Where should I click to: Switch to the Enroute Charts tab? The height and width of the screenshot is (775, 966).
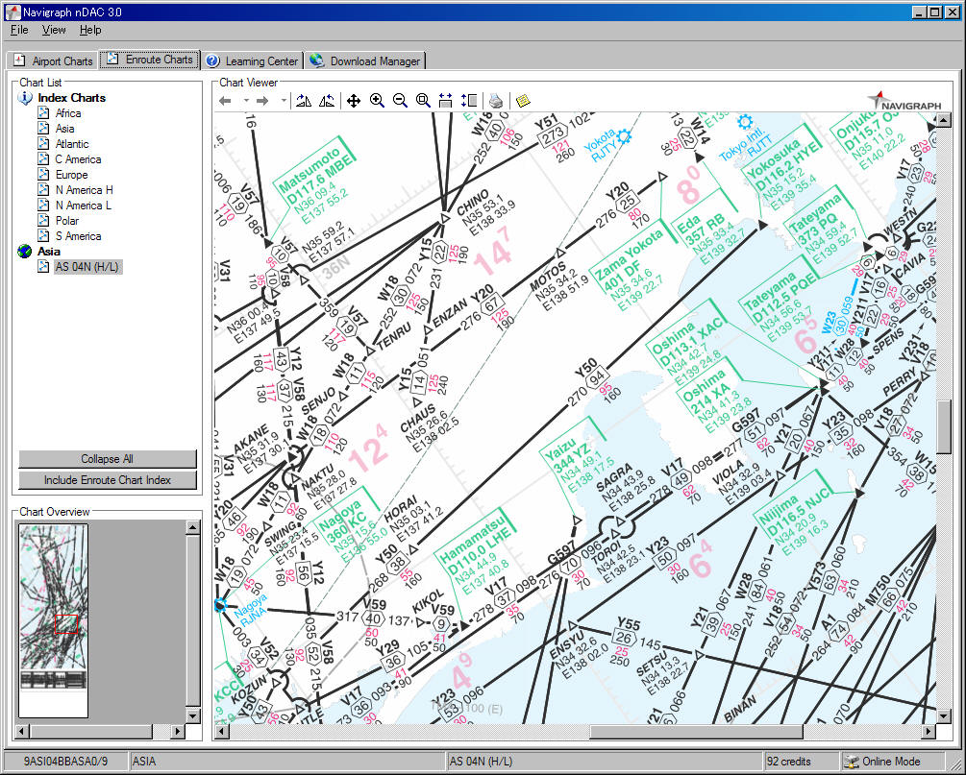coord(150,60)
